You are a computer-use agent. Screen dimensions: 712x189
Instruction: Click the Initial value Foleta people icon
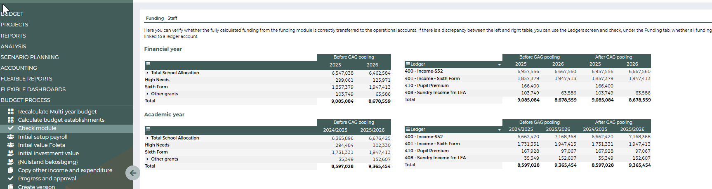click(x=11, y=145)
